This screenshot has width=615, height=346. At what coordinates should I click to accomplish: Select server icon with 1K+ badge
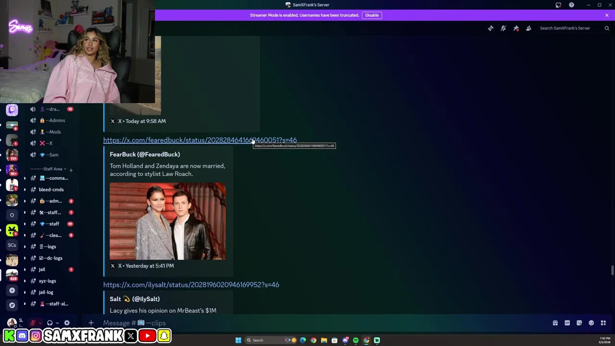[x=12, y=169]
